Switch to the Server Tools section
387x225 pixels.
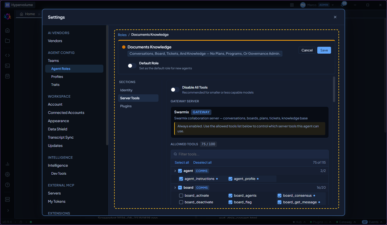[138, 98]
